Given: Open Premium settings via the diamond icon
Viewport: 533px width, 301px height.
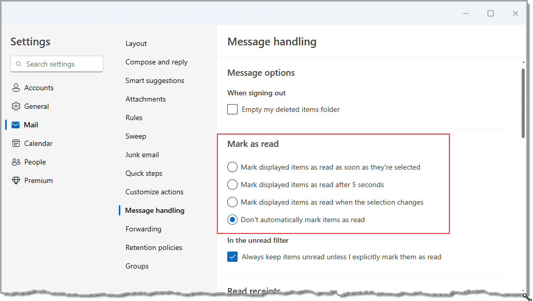Looking at the screenshot, I should point(16,180).
